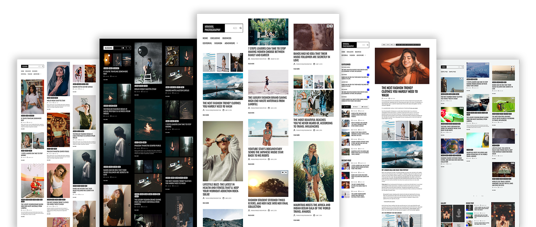Image resolution: width=536 pixels, height=227 pixels.
Task: Open Adventure in center Minimal Photography menu
Action: [230, 43]
